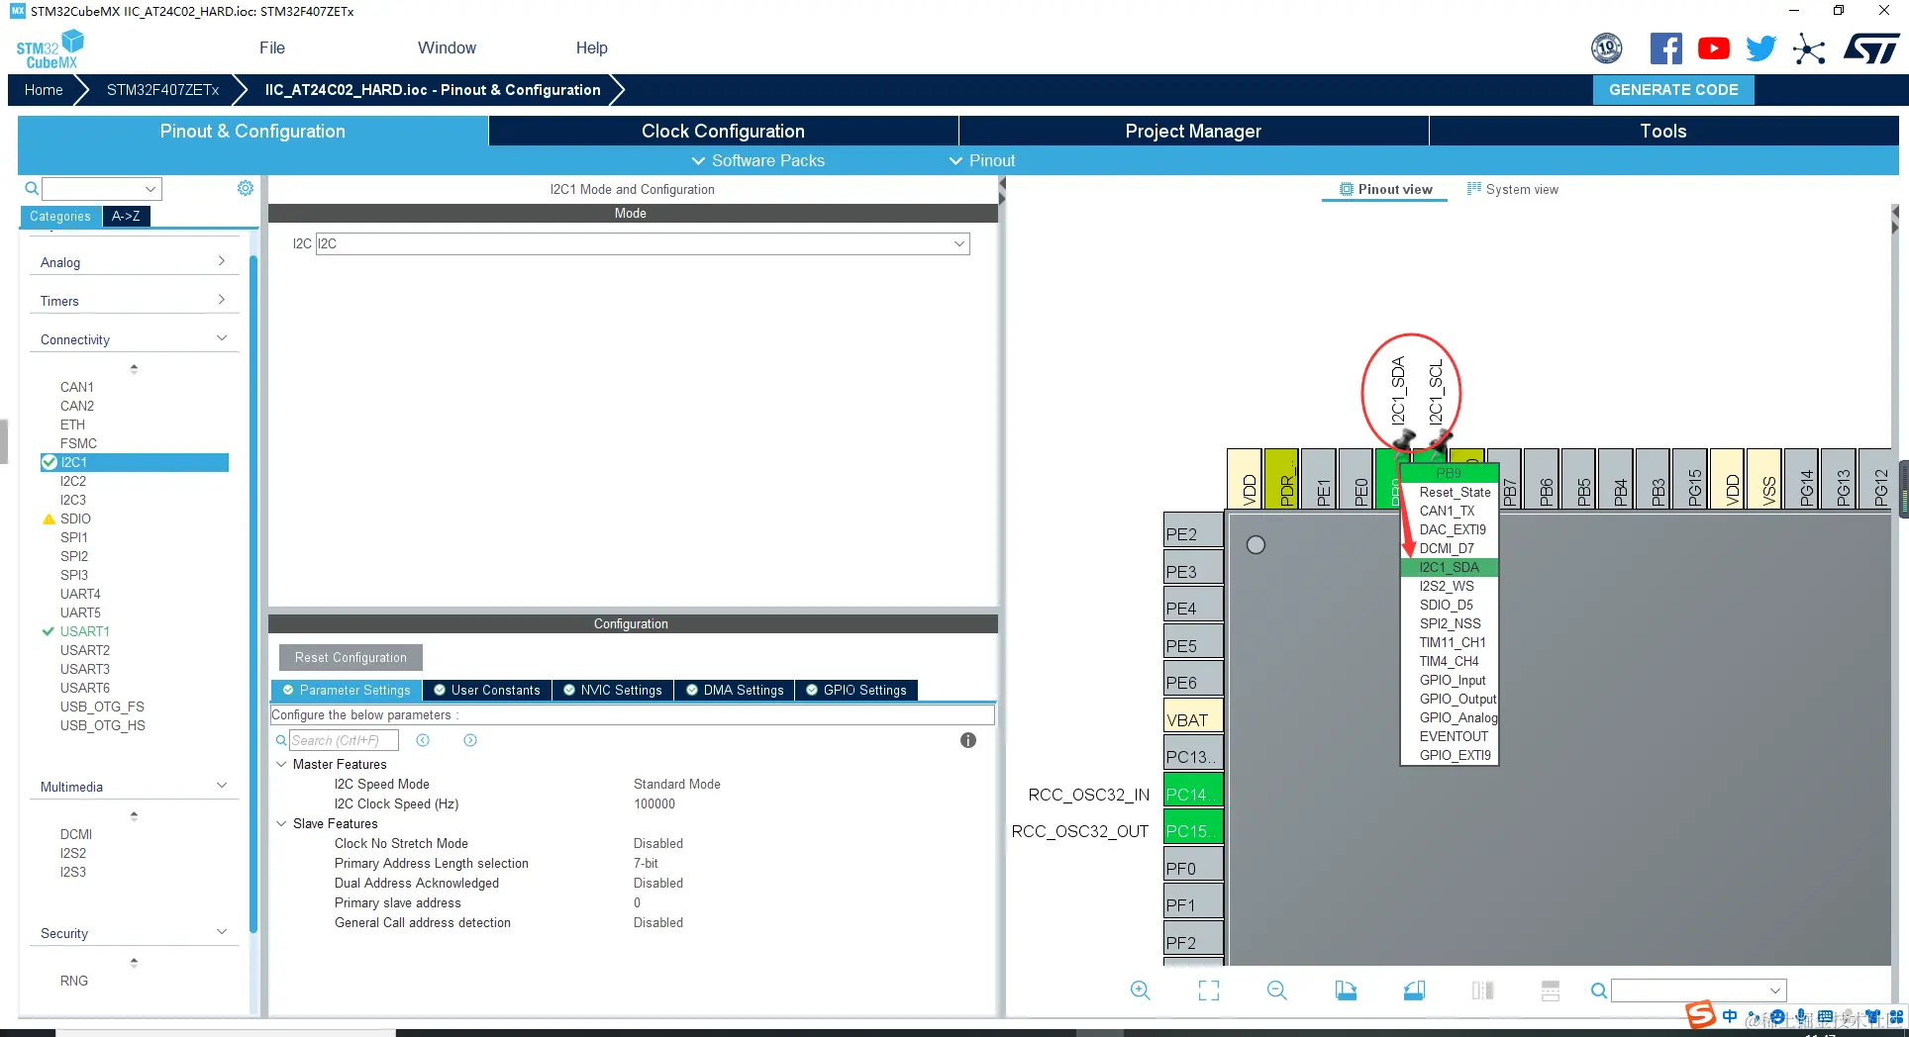
Task: Go to Home breadcrumb
Action: coord(44,89)
